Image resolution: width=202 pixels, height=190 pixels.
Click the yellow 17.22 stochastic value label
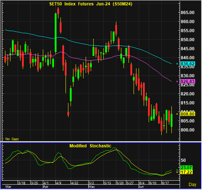click(x=186, y=172)
